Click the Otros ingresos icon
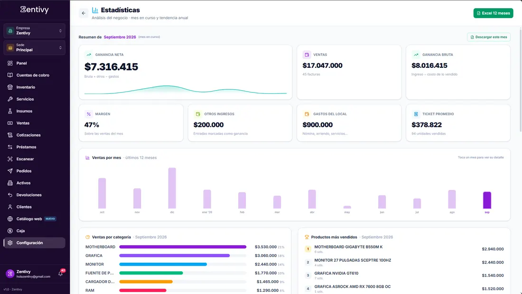The image size is (522, 294). pyautogui.click(x=198, y=114)
